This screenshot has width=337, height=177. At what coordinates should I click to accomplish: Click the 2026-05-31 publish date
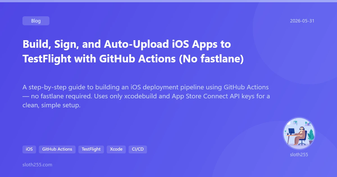pos(302,21)
